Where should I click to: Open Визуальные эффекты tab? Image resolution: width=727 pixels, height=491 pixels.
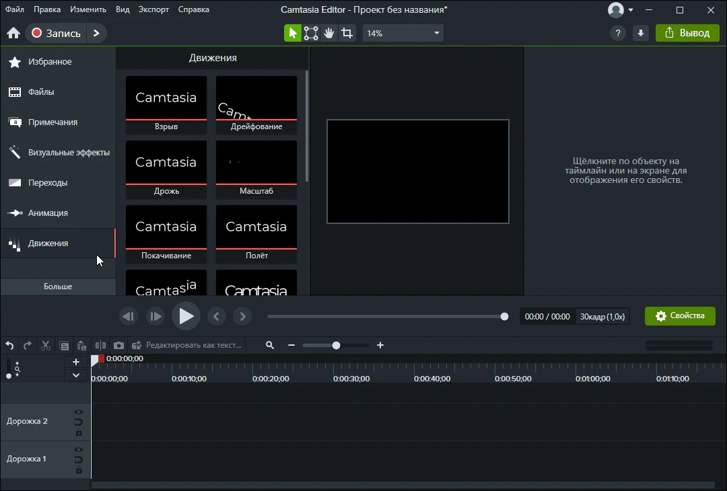58,152
